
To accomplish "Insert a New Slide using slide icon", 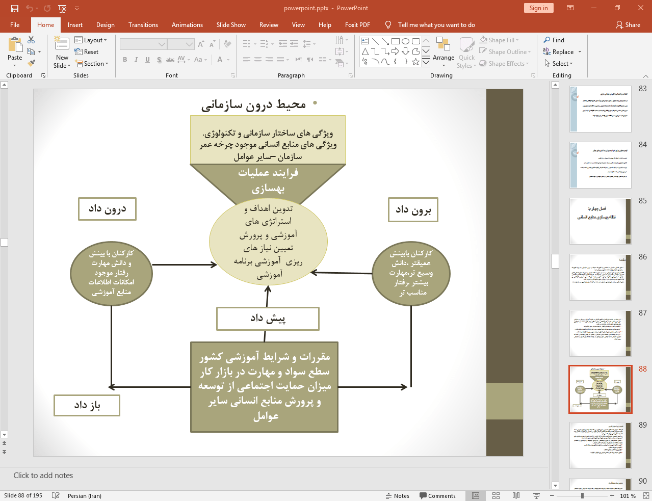I will pos(62,44).
